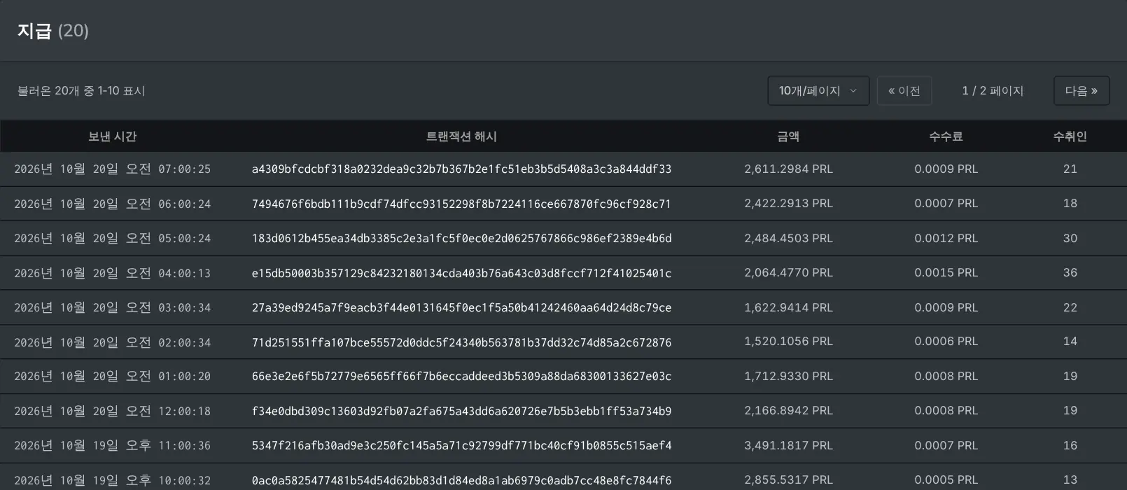1127x490 pixels.
Task: Select transaction hash starting with f34e0dbd309c
Action: tap(461, 411)
